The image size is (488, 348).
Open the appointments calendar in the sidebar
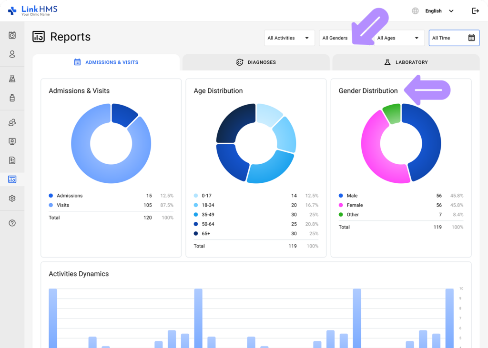[x=11, y=35]
